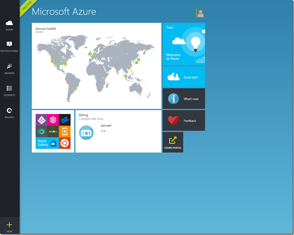Click the US North Central health marker
The image size is (294, 235).
62,60
